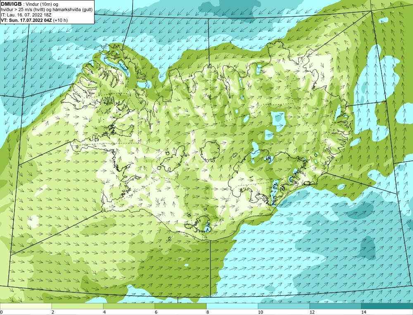
Task: Click the "4" label on the wind scale
Action: pyautogui.click(x=104, y=312)
